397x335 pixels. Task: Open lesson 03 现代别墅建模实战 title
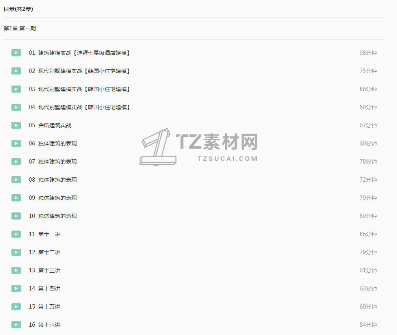pos(79,89)
